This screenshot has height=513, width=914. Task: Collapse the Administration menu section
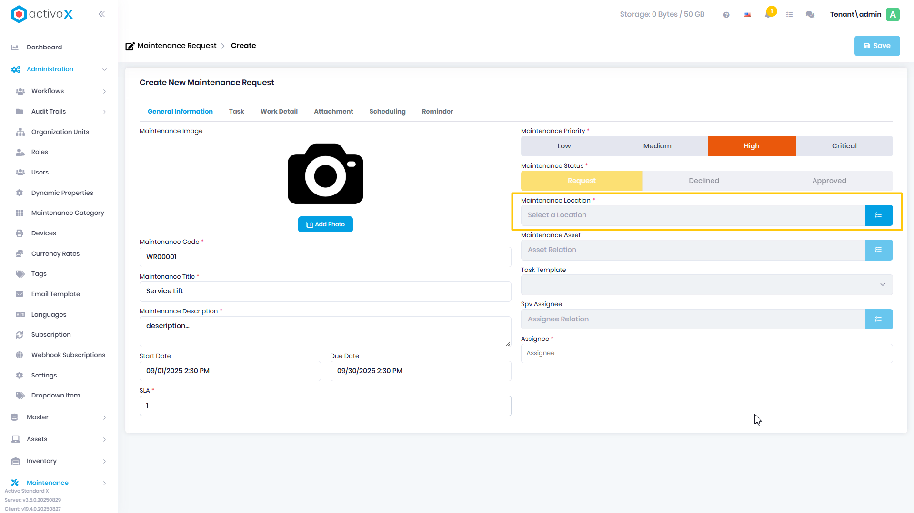pos(104,69)
